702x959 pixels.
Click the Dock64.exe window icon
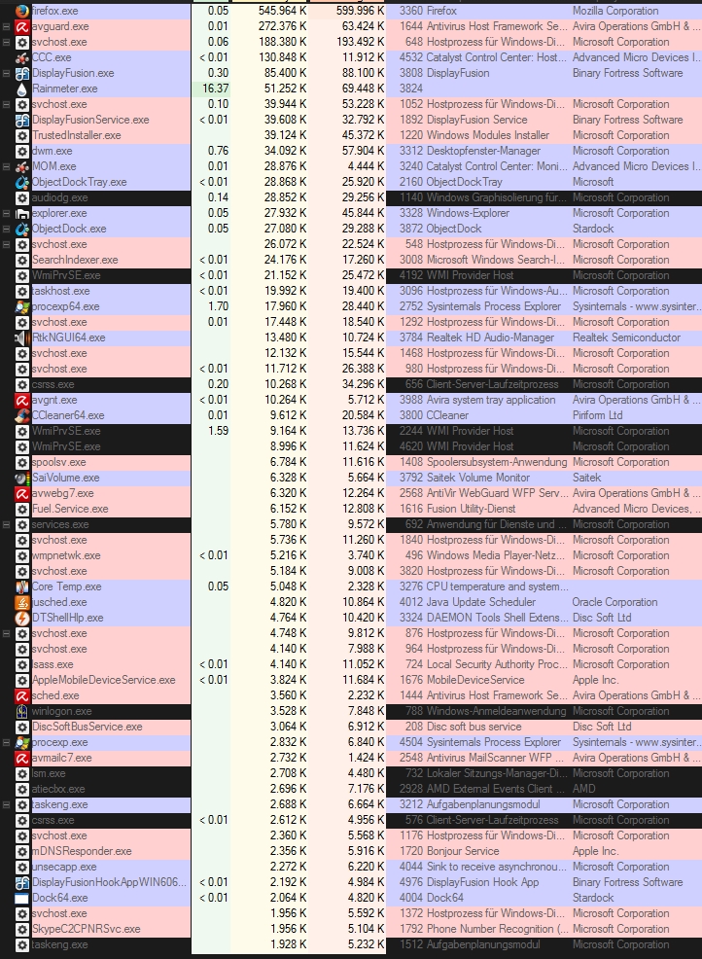click(x=22, y=898)
